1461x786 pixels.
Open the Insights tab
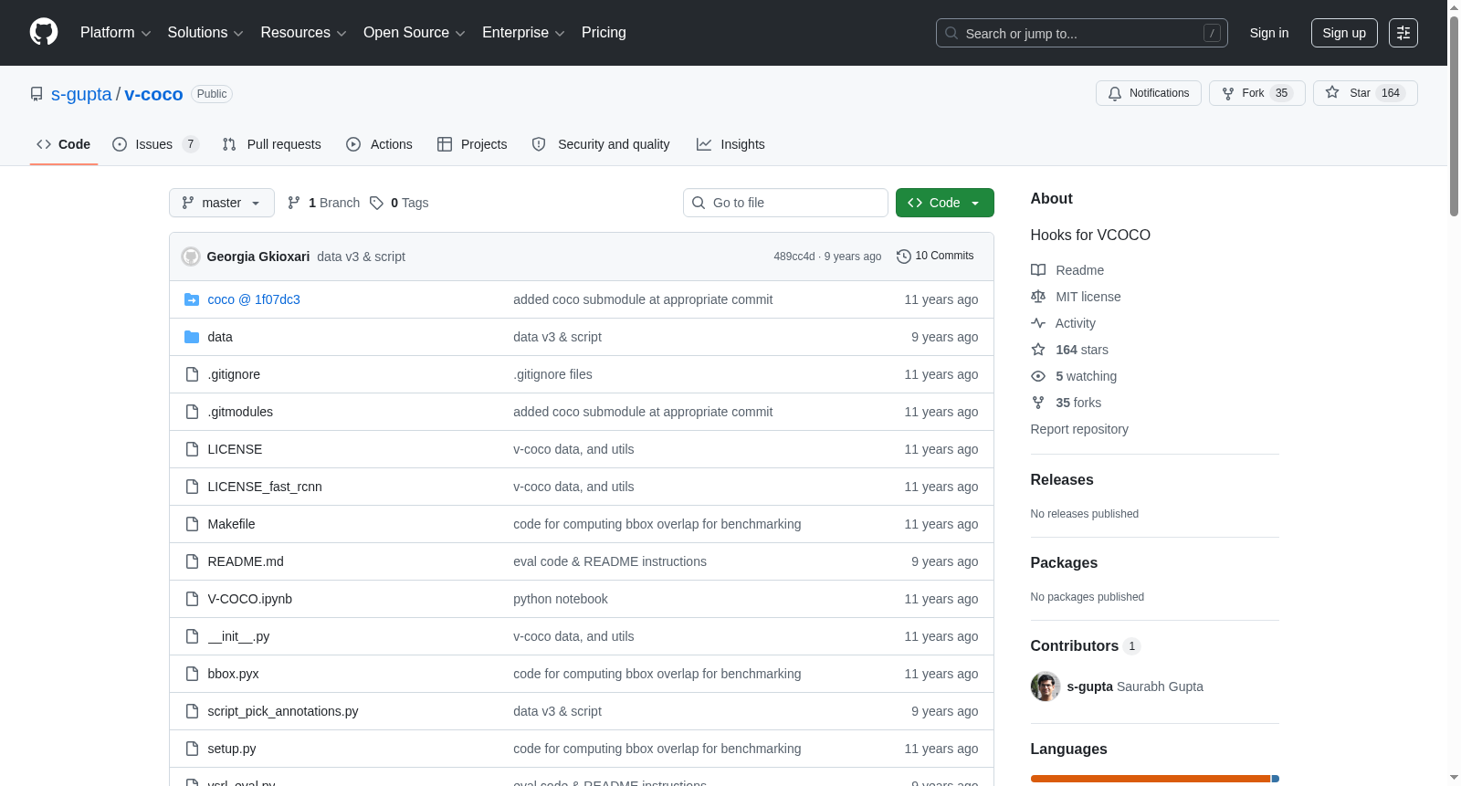tap(730, 144)
